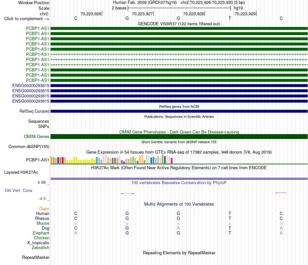Screen dimensions: 308x265
Task: Click the 'chr2:' ruler label
Action: click(x=44, y=14)
